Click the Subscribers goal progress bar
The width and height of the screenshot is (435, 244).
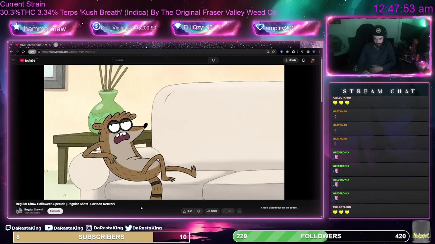[101, 237]
